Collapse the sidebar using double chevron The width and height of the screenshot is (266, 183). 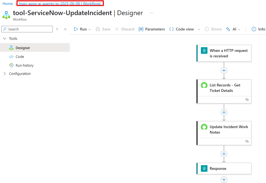coord(65,29)
